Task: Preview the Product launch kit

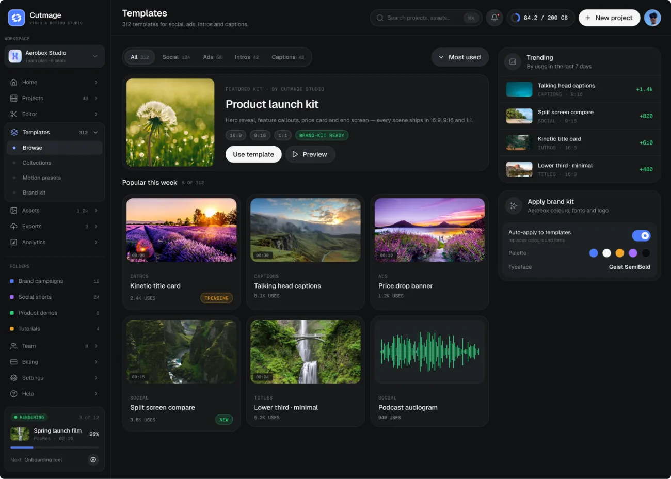Action: pos(310,154)
